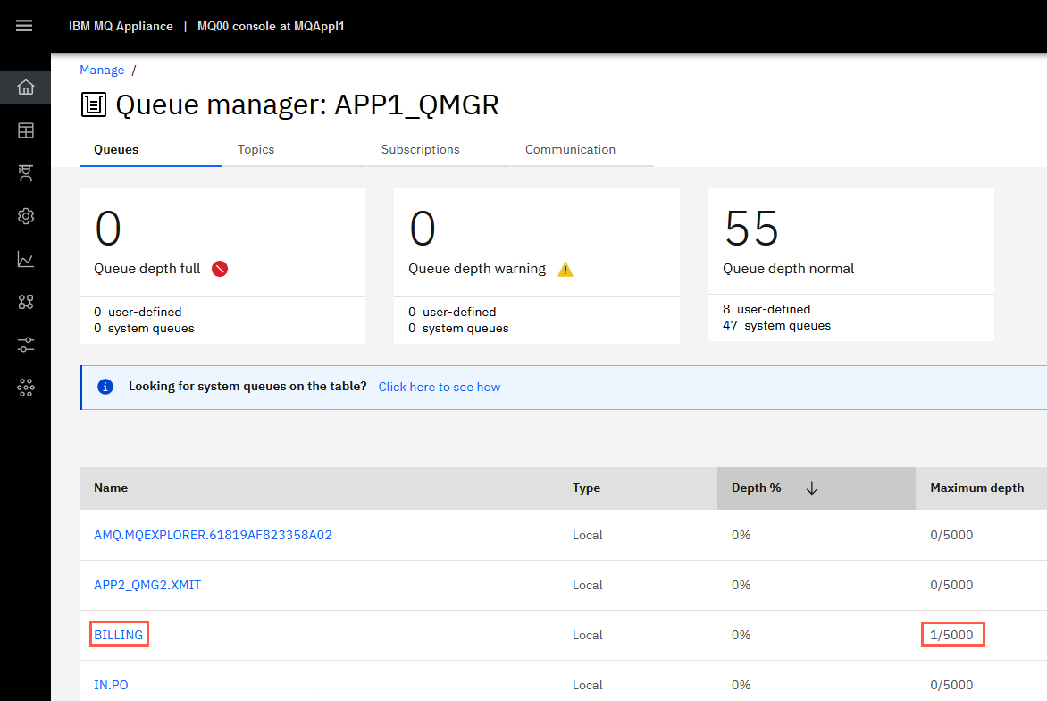Click the blue info icon in banner
Viewport: 1047px width, 701px height.
105,387
